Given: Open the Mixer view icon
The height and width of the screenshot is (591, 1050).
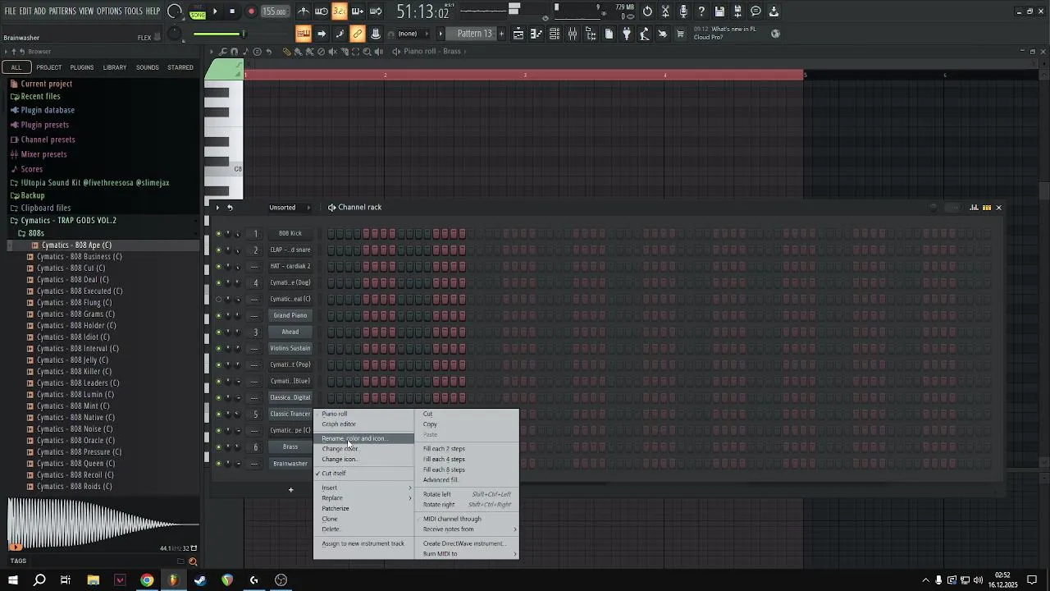Looking at the screenshot, I should [573, 34].
